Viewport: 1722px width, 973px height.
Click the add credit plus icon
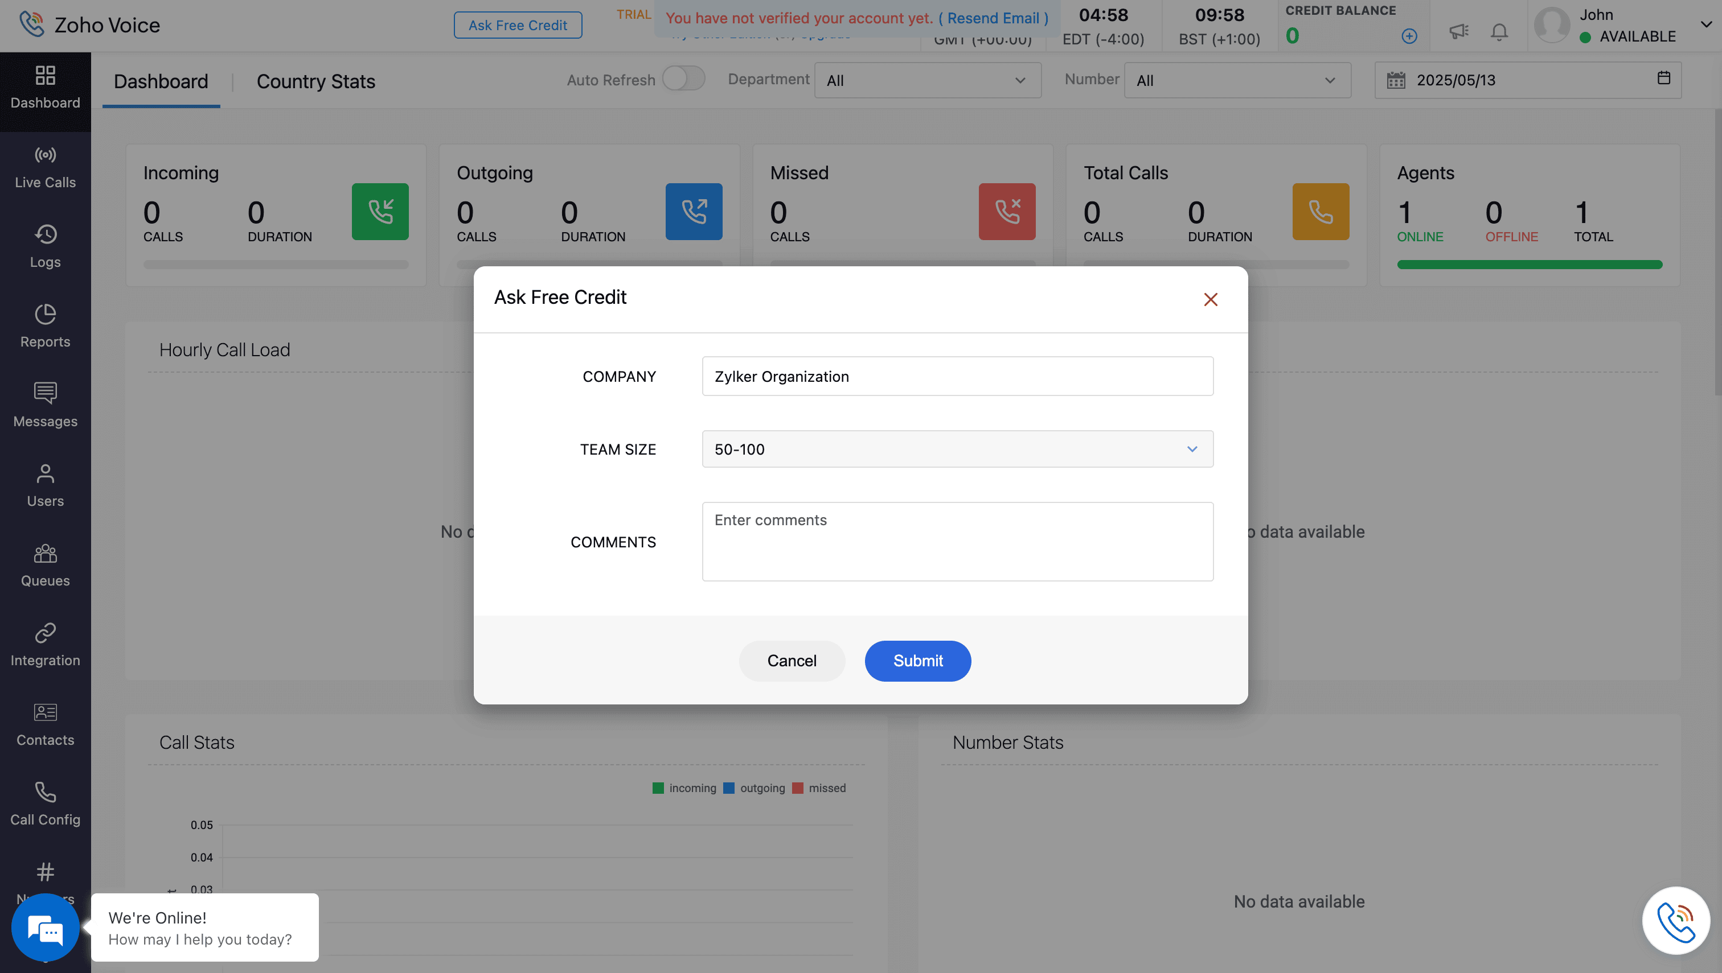pos(1409,36)
